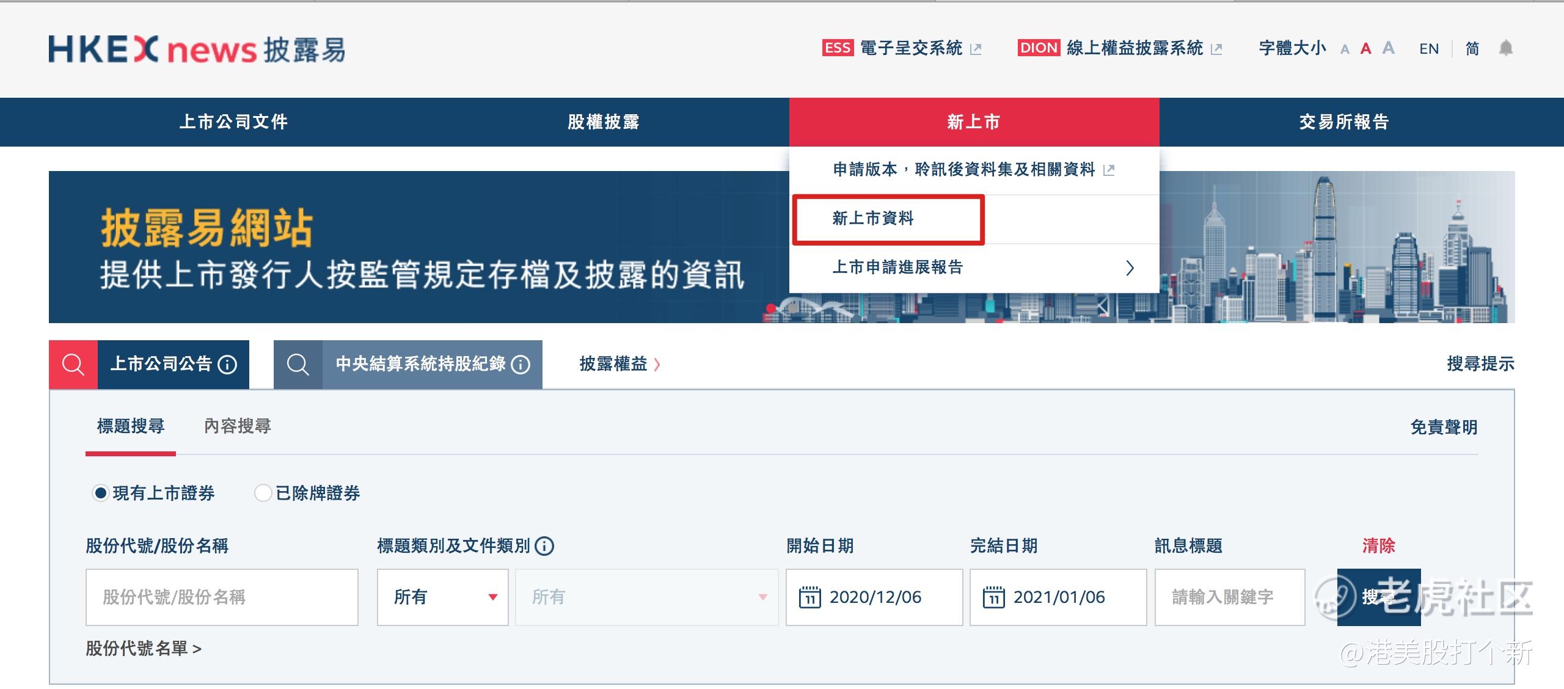Choose 新上市資料 menu item
Image resolution: width=1564 pixels, height=689 pixels.
click(873, 219)
